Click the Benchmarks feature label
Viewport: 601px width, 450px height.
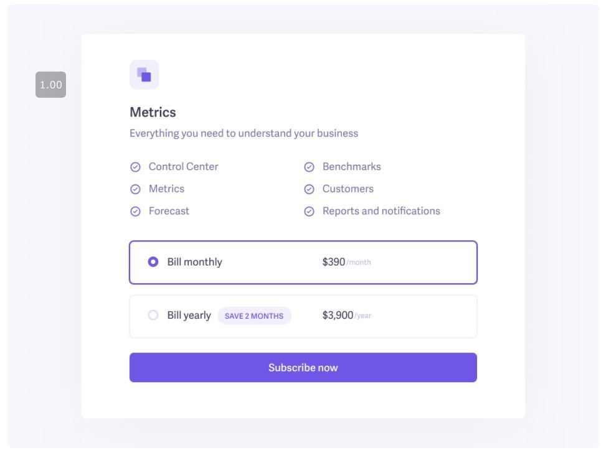pos(351,167)
